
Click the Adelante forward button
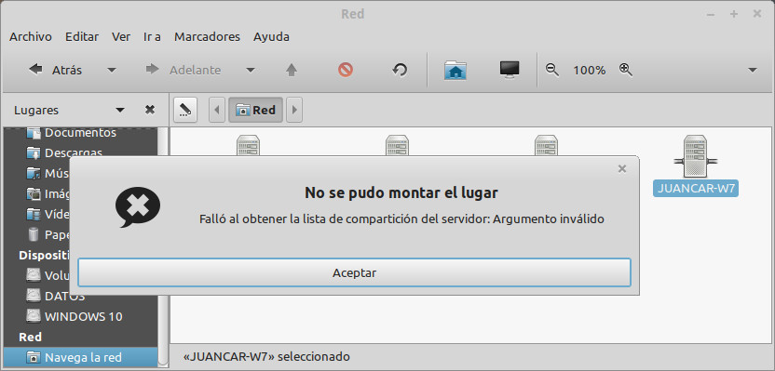183,70
